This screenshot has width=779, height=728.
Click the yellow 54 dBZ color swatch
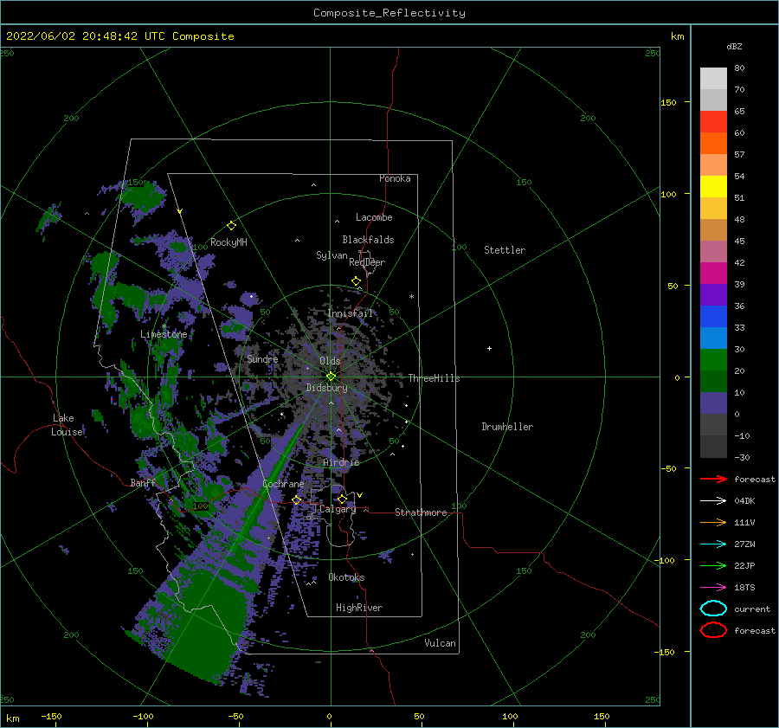point(713,186)
